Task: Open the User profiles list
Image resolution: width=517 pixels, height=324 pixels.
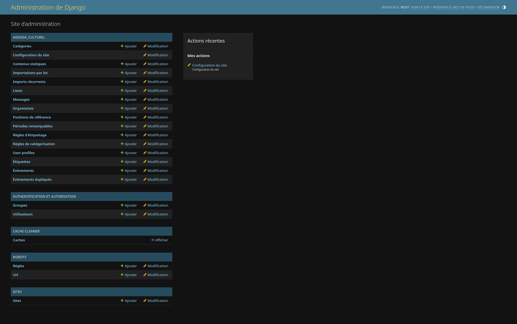Action: pos(24,153)
